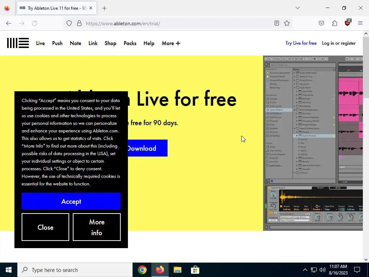Click the blue Download button
Screen dimensions: 369x277
(x=147, y=148)
